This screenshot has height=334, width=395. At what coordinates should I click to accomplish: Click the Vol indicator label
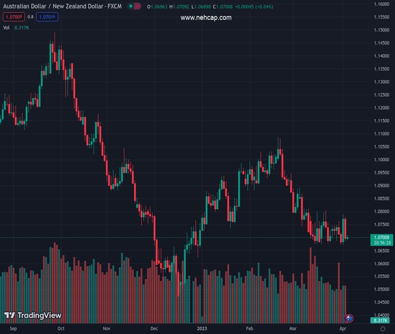point(6,27)
